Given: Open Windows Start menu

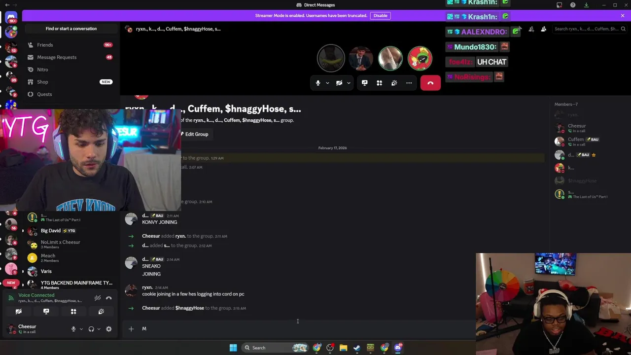Looking at the screenshot, I should tap(233, 348).
